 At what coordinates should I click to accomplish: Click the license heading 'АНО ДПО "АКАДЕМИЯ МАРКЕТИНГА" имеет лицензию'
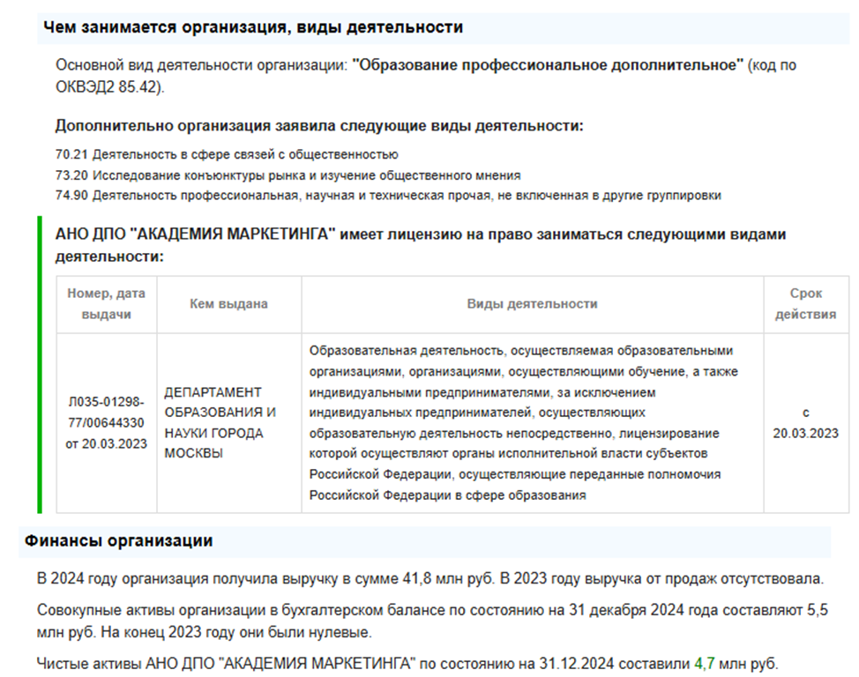tap(421, 245)
